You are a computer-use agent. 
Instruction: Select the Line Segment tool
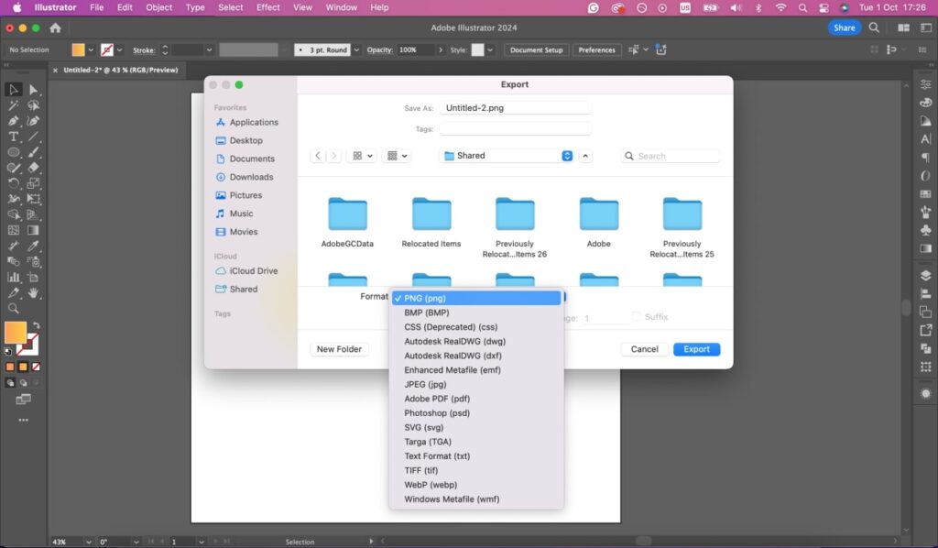point(34,137)
